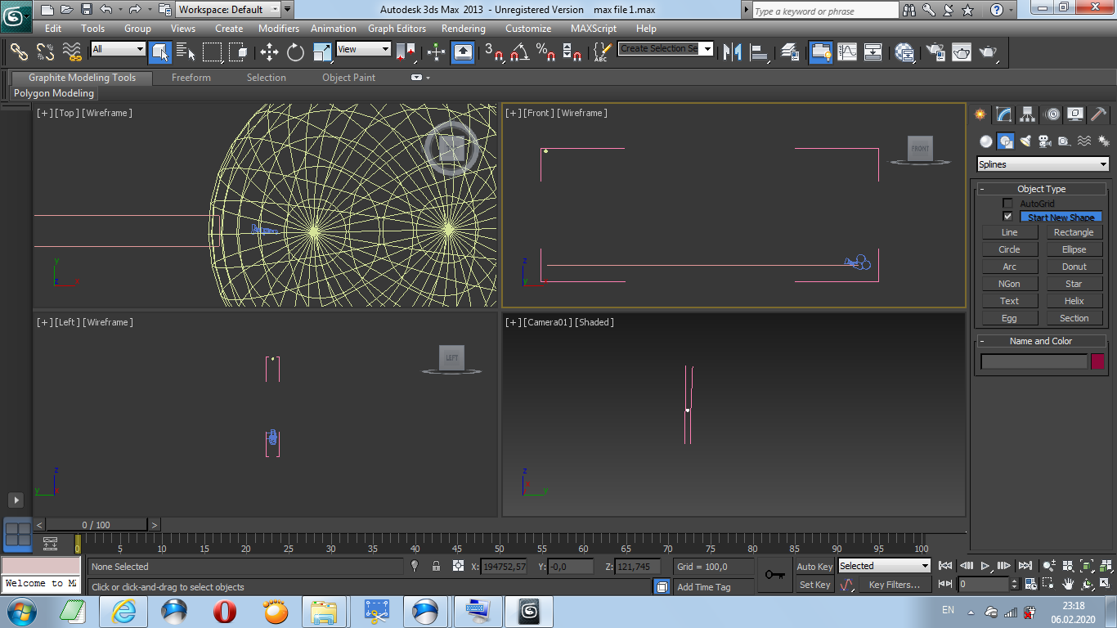Toggle the Graphite Modeling Tools ribbon
The height and width of the screenshot is (628, 1117).
pos(820,52)
